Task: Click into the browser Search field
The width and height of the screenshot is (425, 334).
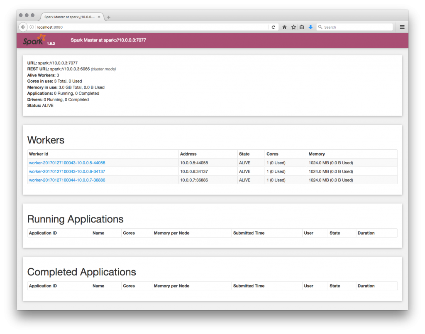Action: (354, 27)
